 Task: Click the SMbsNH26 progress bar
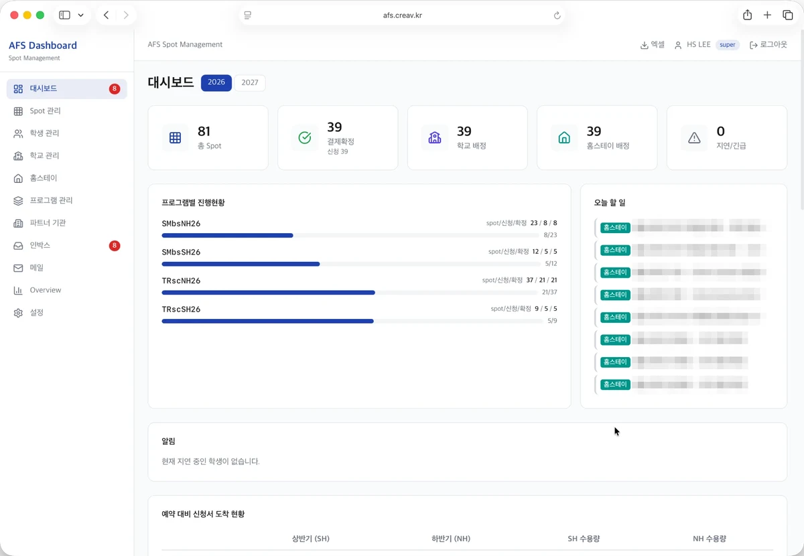350,235
